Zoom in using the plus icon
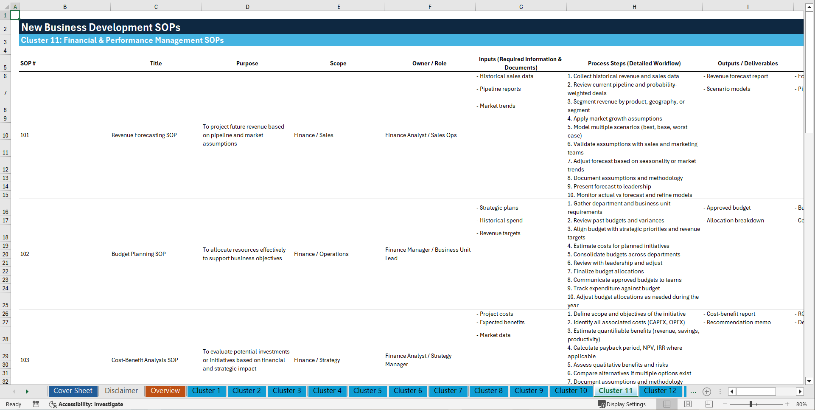 pyautogui.click(x=787, y=404)
